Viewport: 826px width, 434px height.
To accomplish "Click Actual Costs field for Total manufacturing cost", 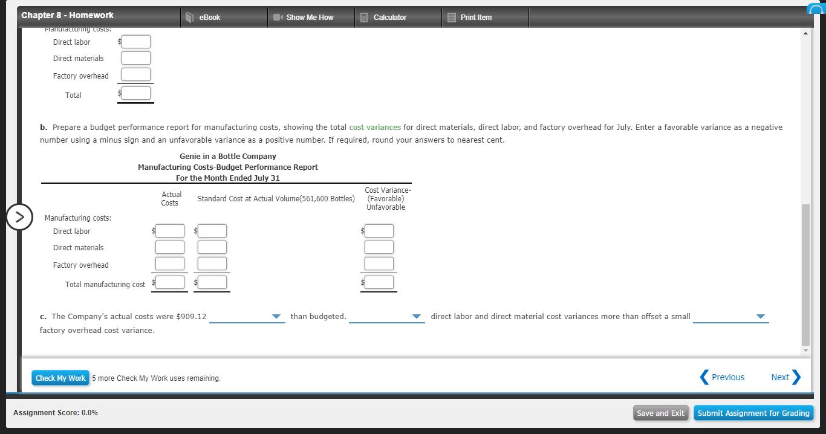I will [x=170, y=282].
